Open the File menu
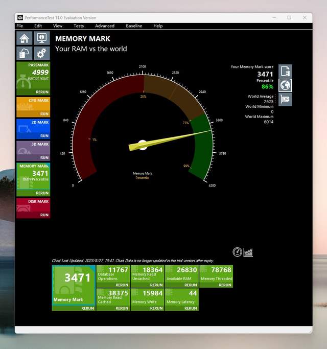The height and width of the screenshot is (349, 327). point(19,26)
